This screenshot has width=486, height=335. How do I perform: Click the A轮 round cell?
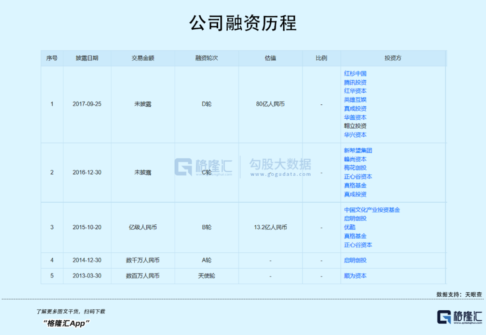[x=207, y=260]
